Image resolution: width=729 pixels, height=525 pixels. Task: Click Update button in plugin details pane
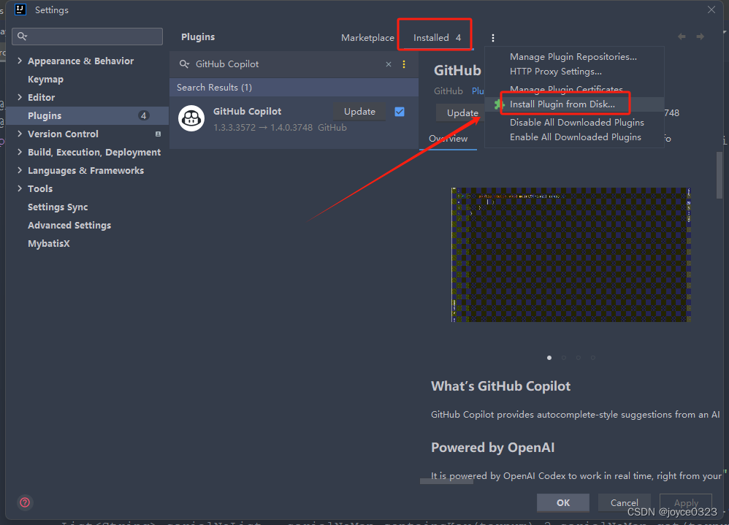pos(460,113)
